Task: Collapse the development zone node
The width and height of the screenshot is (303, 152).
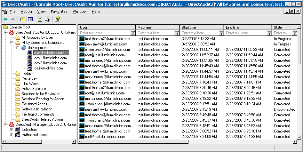Action: point(18,48)
